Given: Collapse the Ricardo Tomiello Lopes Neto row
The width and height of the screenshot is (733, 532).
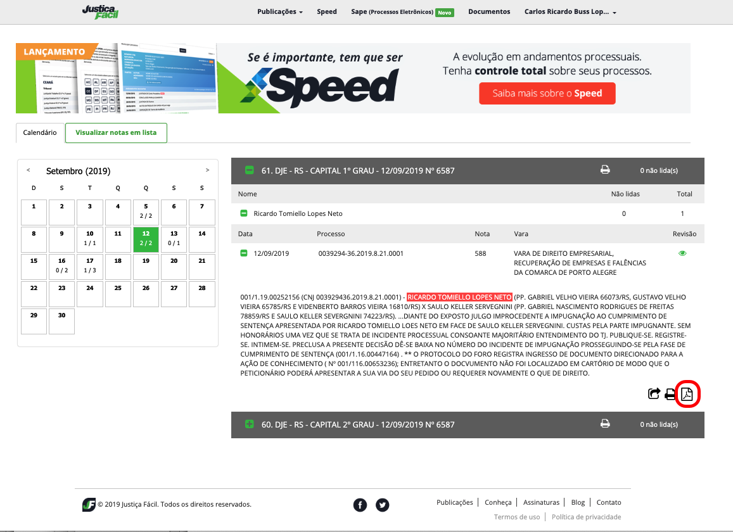Looking at the screenshot, I should [243, 213].
